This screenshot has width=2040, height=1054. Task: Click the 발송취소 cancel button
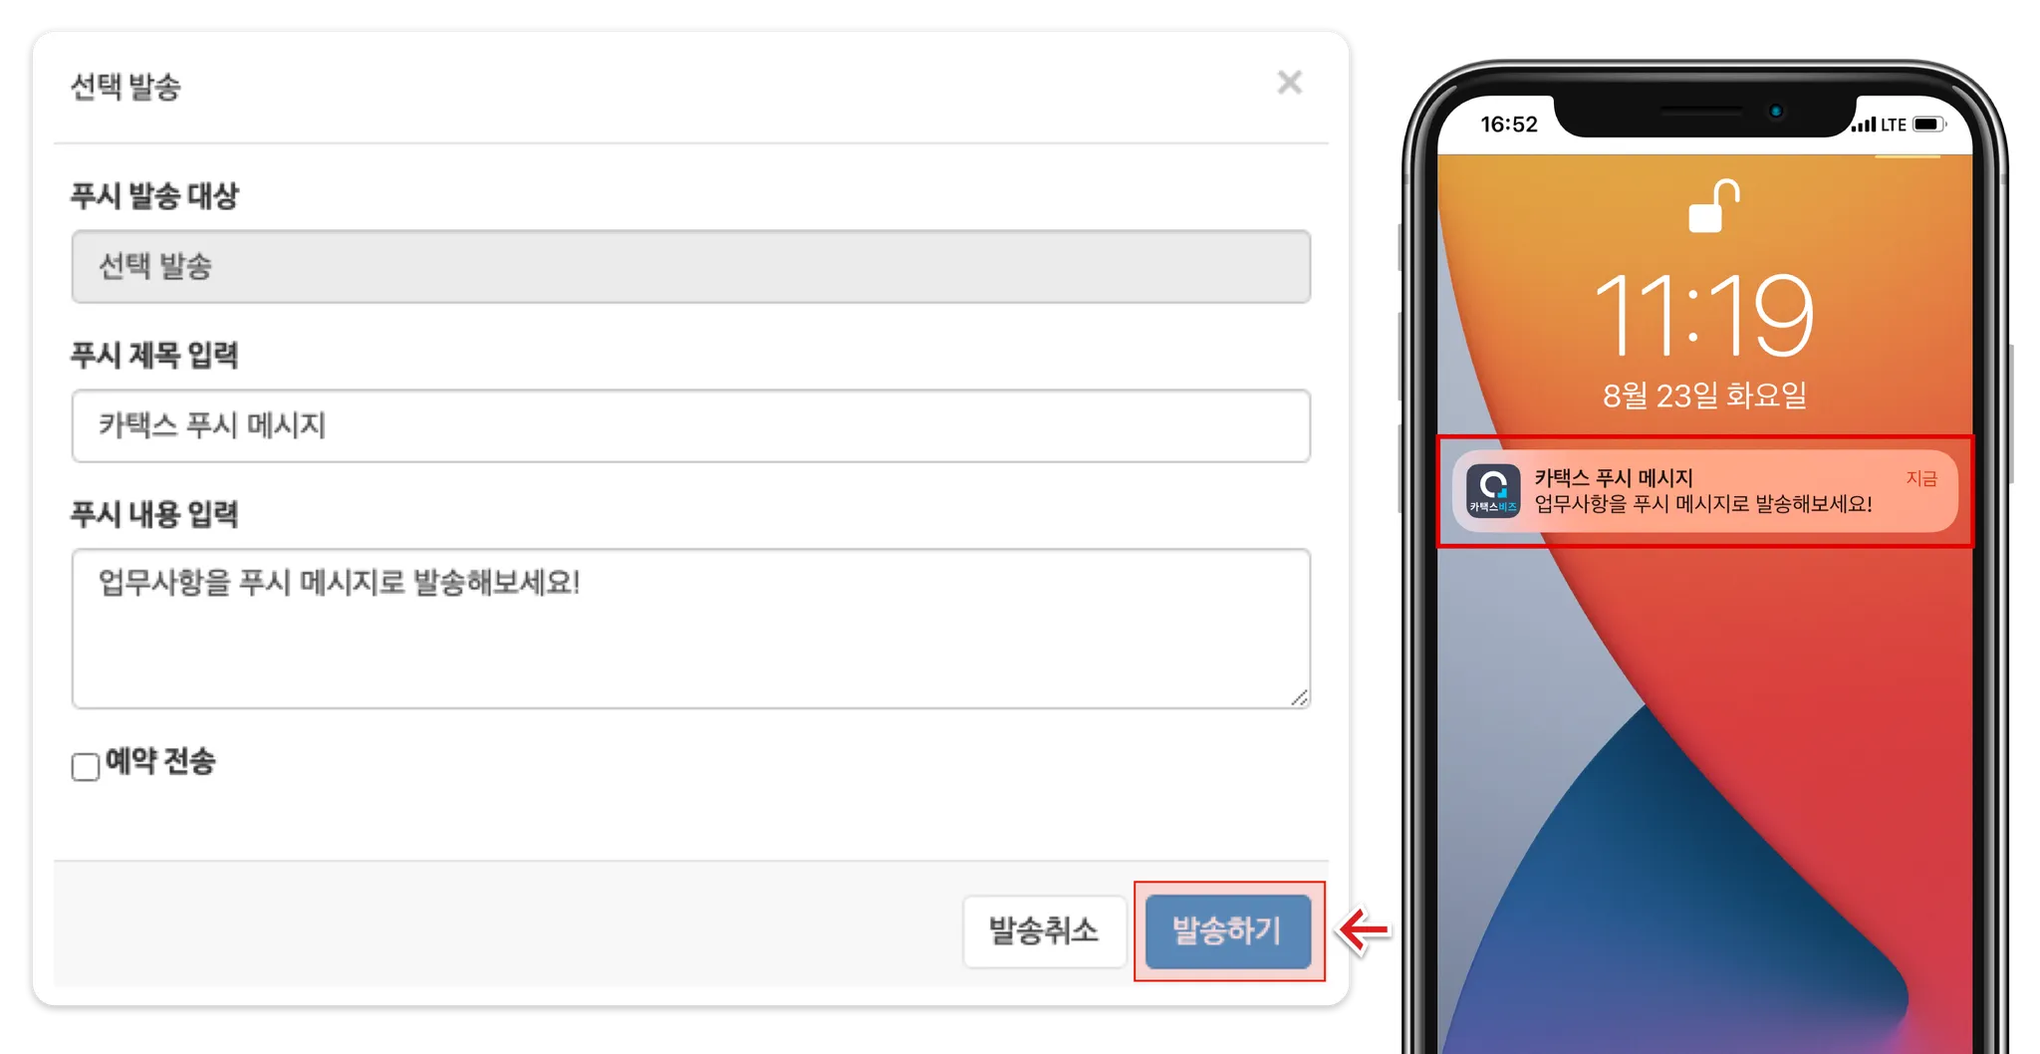click(1044, 931)
